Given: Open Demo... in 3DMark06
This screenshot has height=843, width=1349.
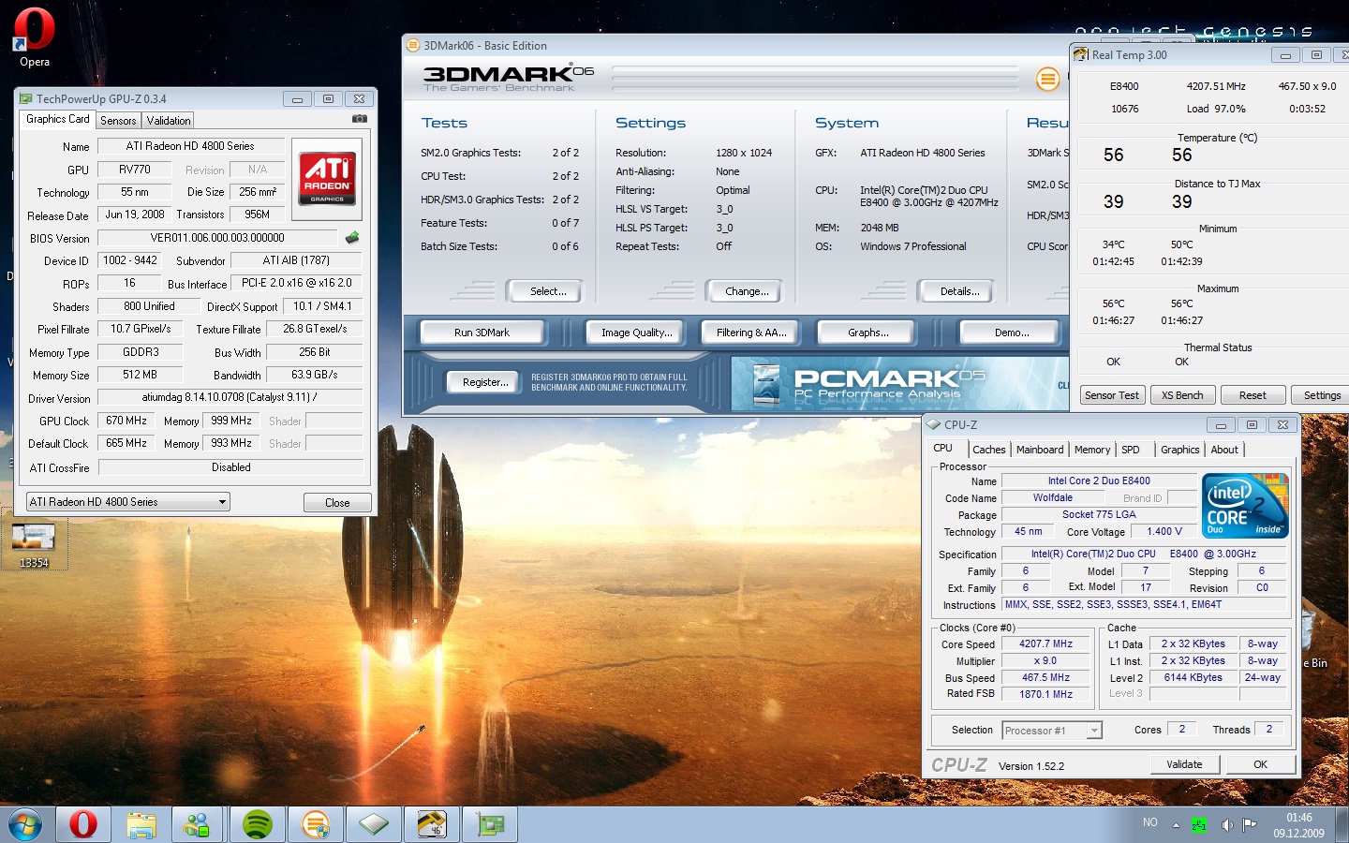Looking at the screenshot, I should [x=1012, y=333].
